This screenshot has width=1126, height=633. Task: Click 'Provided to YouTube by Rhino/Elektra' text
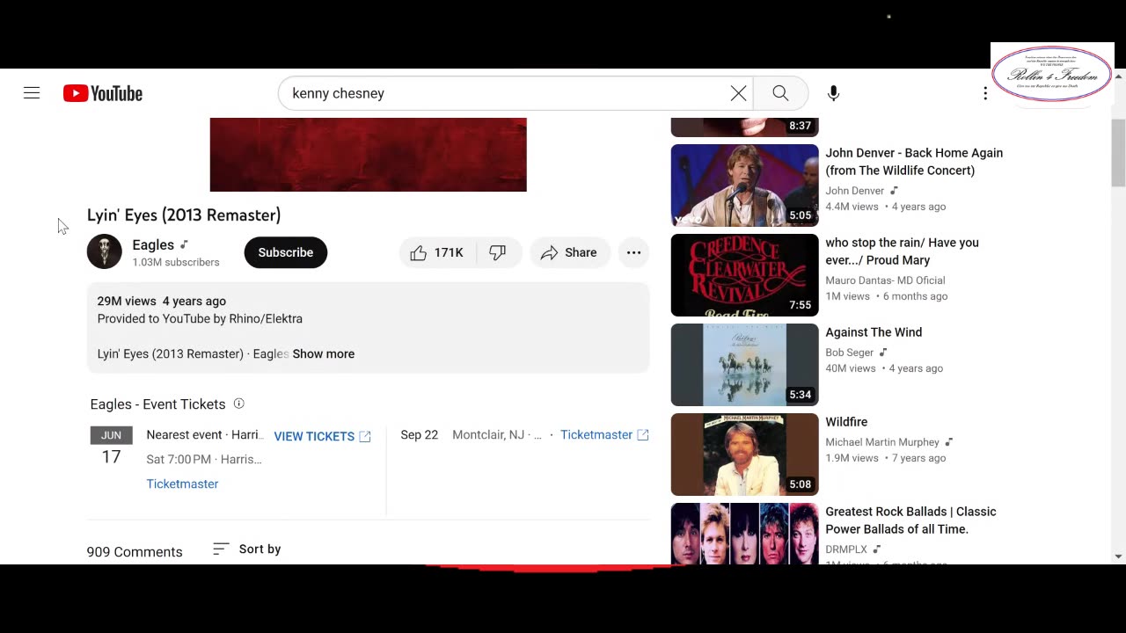[200, 318]
